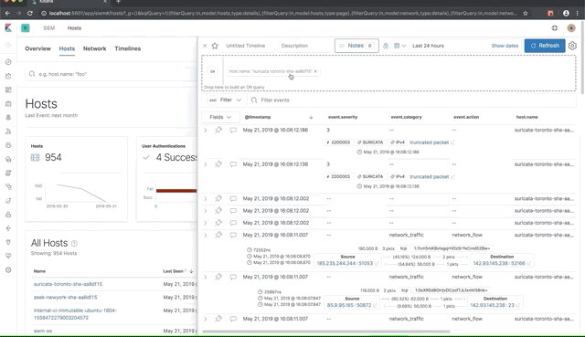Click the Canvas sidebar icon
The height and width of the screenshot is (337, 585).
(x=8, y=103)
